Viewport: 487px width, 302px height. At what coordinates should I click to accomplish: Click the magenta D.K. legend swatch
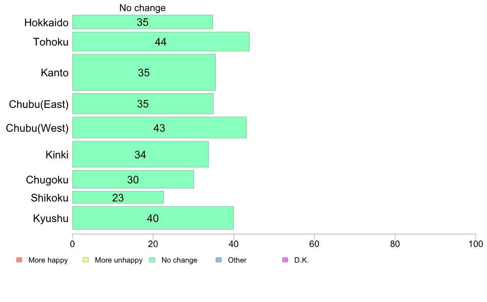285,260
